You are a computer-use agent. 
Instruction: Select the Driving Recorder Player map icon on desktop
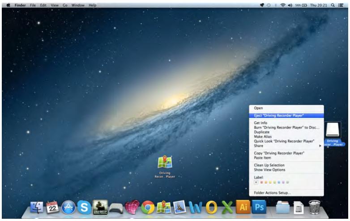165,163
